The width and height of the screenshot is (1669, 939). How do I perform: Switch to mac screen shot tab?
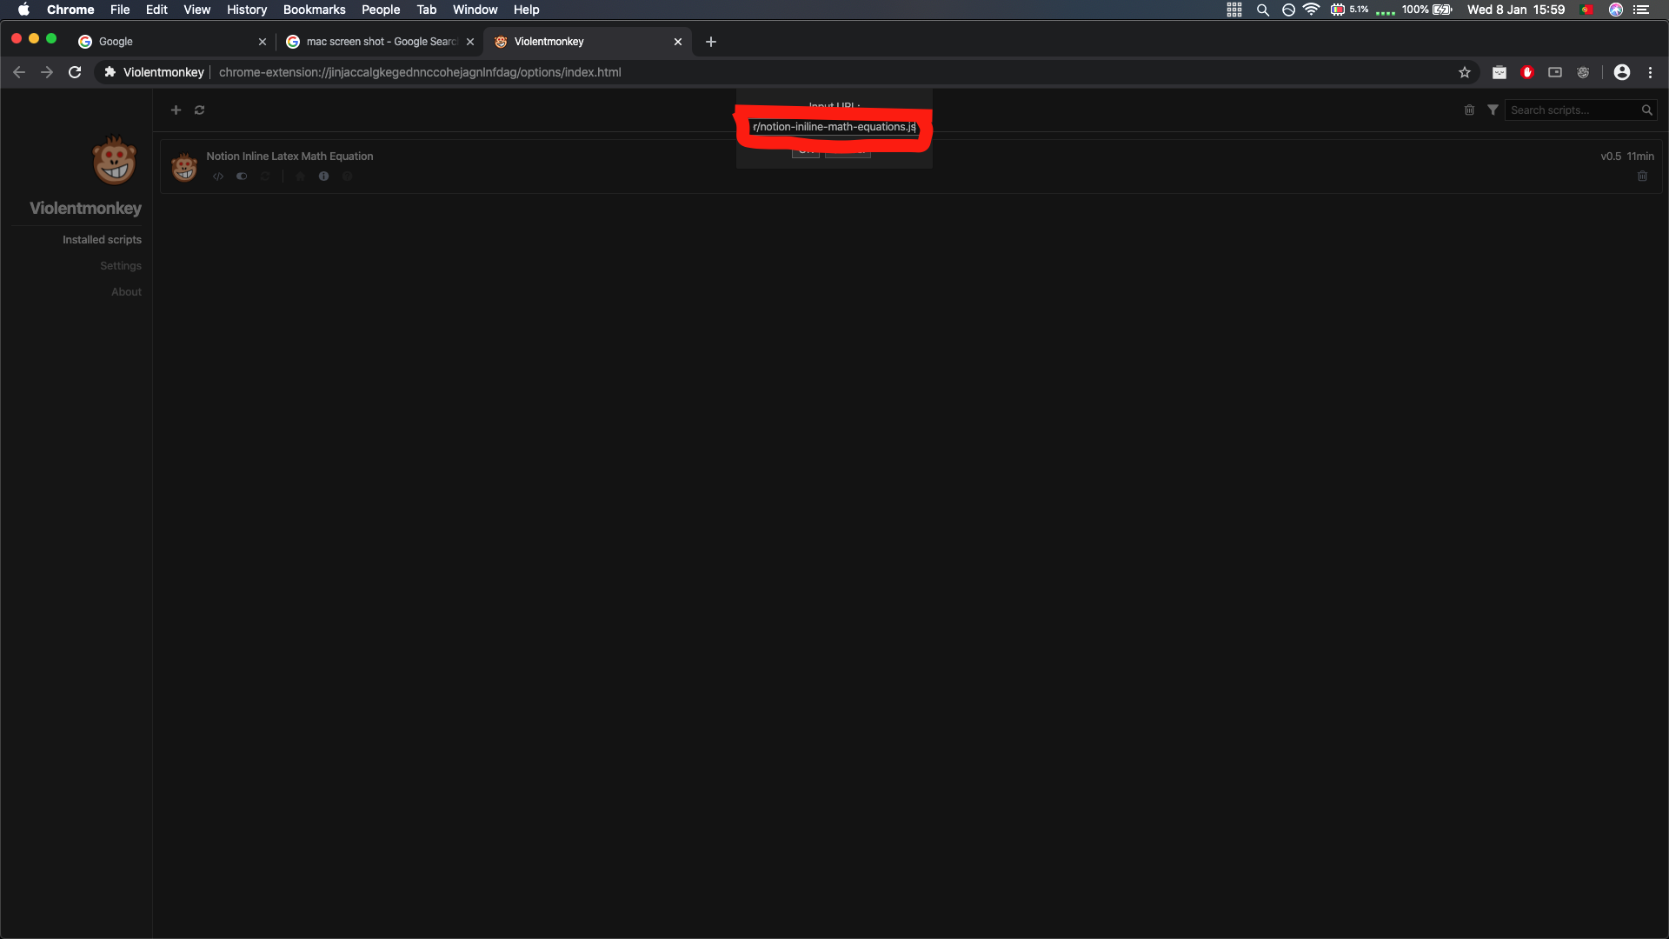(x=381, y=42)
